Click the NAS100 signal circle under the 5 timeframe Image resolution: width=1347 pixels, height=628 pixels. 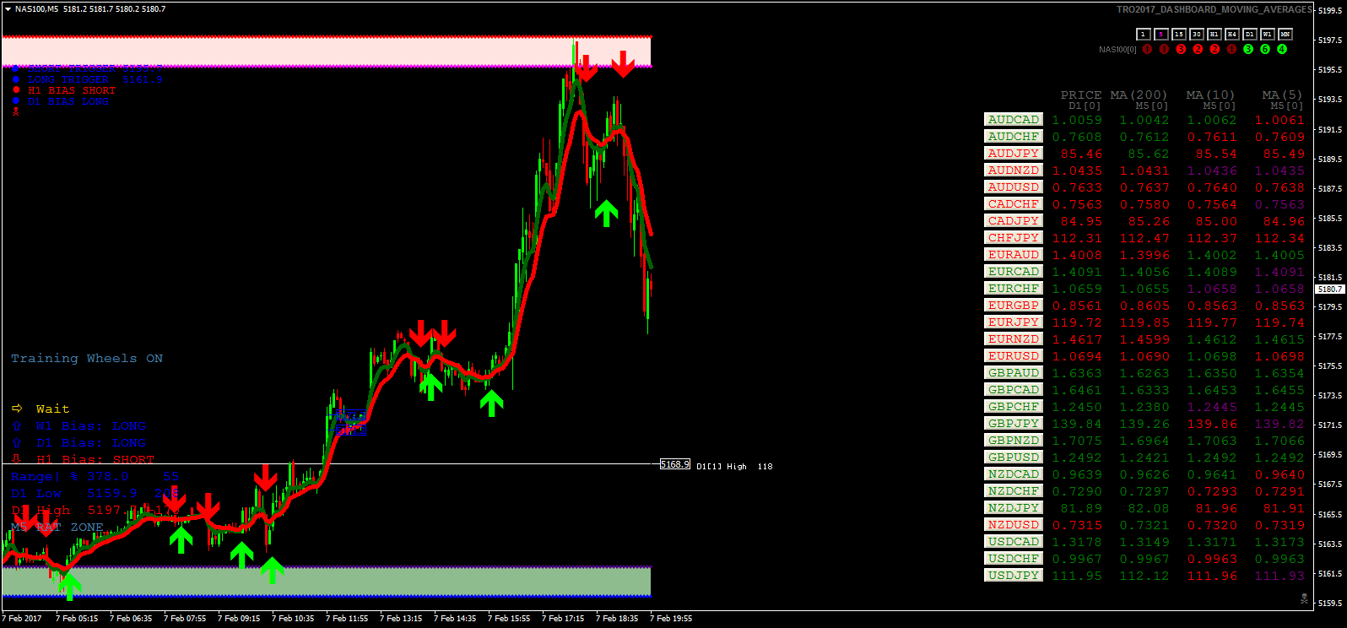click(x=1164, y=49)
